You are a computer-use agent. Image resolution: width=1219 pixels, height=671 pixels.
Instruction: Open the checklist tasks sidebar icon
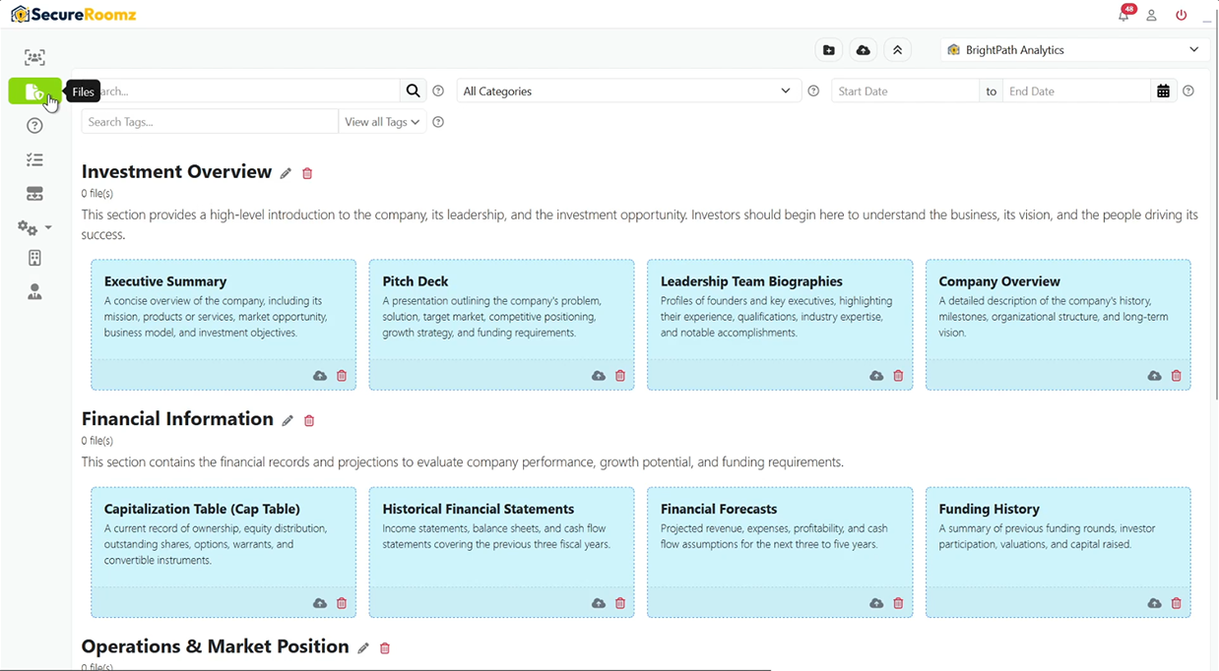click(34, 159)
